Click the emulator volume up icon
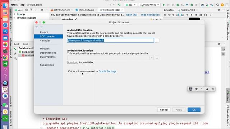230x129 pixels. [169, 15]
